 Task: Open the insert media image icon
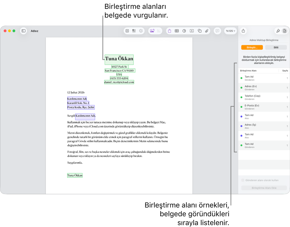coord(152,31)
